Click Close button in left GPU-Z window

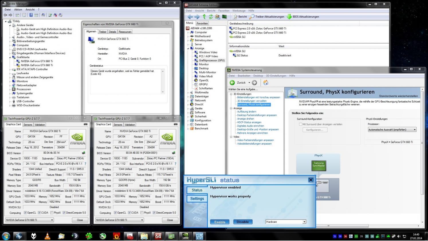point(80,220)
